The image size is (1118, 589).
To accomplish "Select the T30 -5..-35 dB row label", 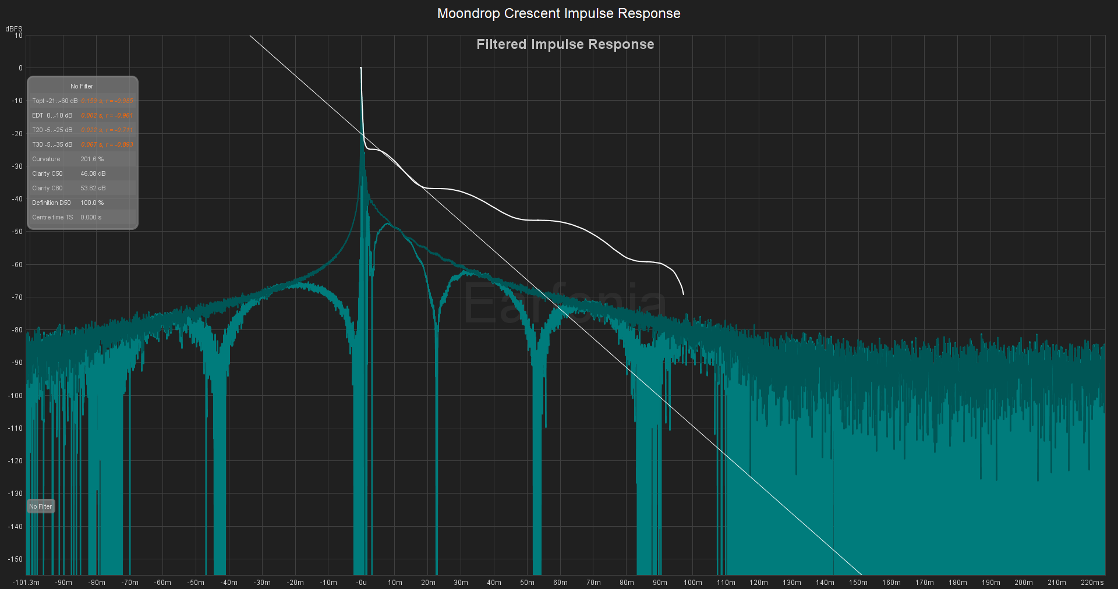I will point(52,144).
